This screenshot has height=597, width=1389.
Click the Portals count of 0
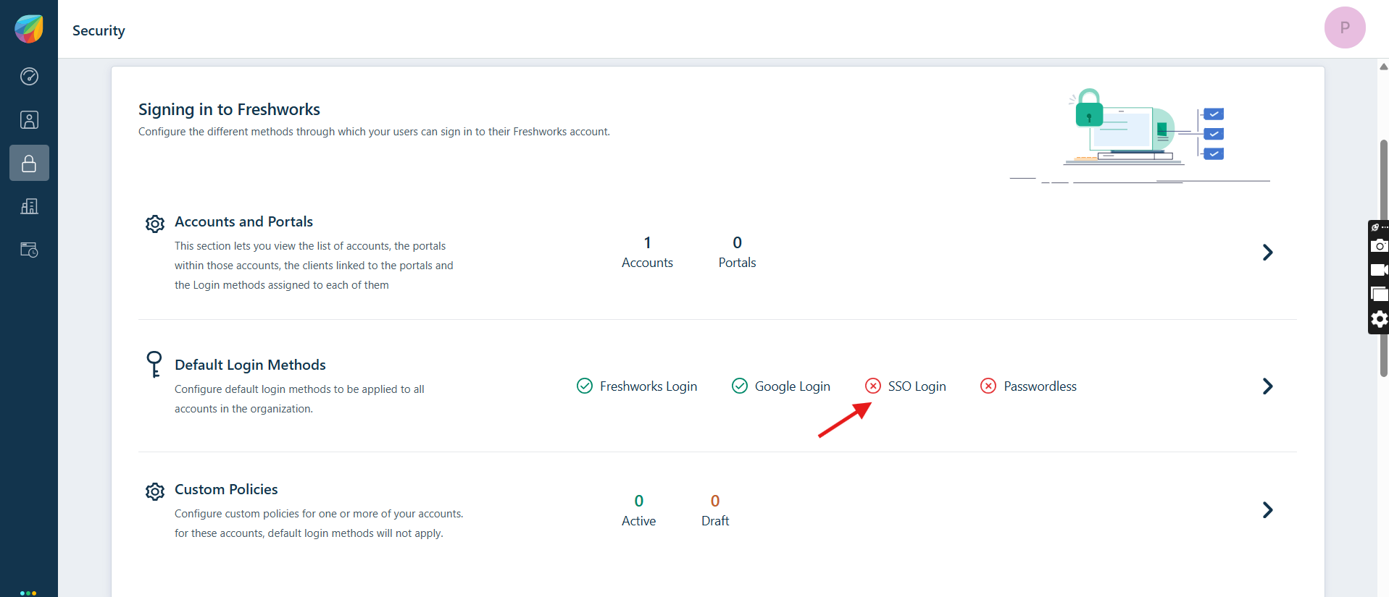(x=737, y=242)
